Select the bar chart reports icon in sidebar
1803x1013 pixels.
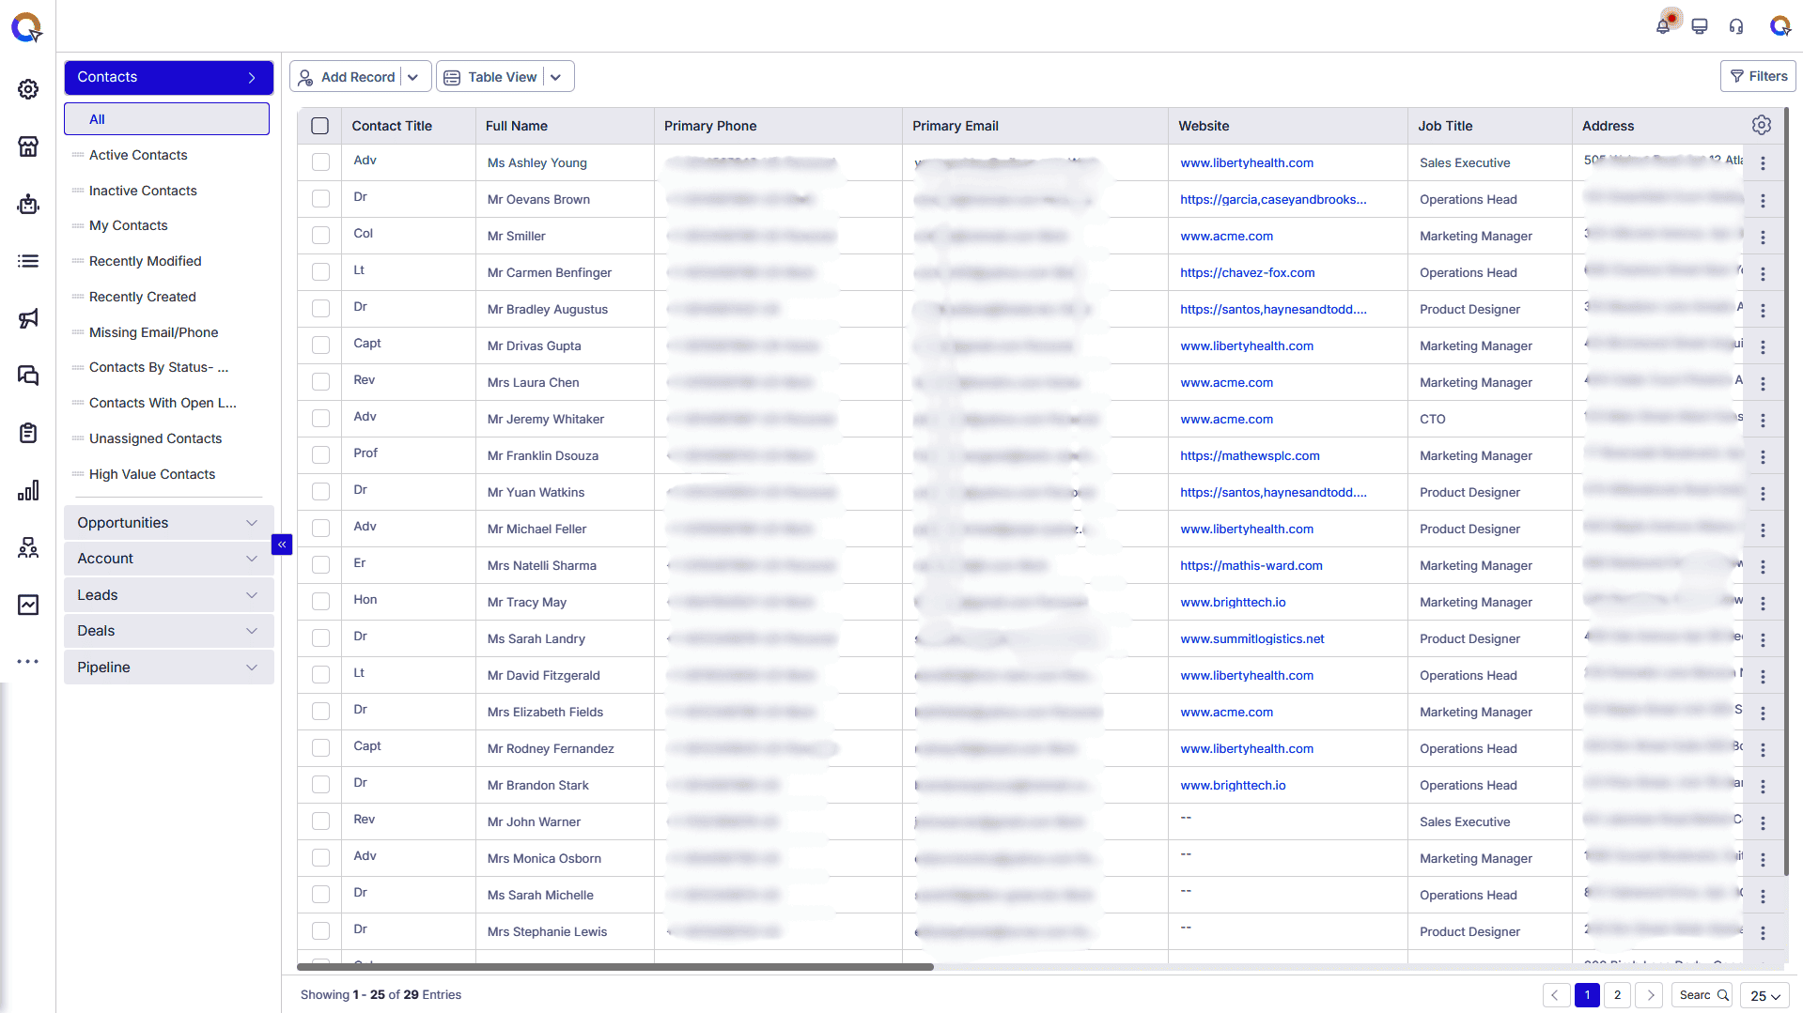[27, 490]
